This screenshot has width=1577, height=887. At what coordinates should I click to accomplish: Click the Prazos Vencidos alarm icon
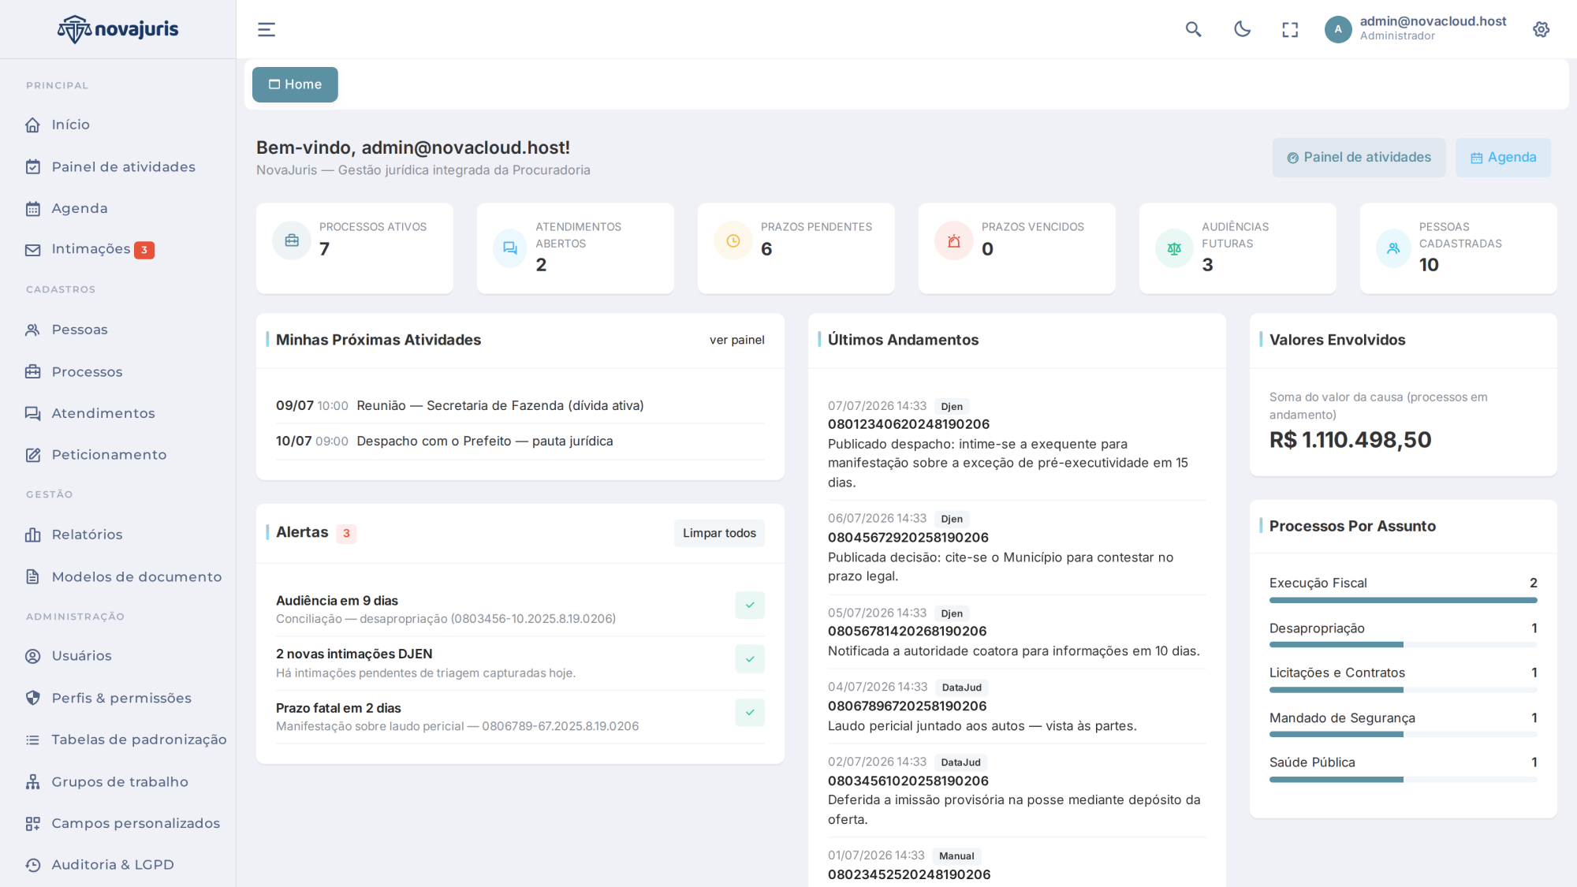[954, 240]
